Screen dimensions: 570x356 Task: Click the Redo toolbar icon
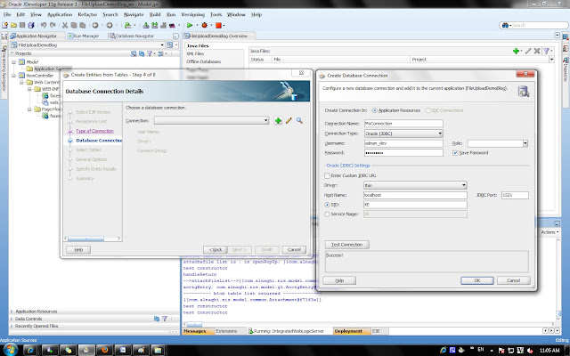tap(53, 25)
